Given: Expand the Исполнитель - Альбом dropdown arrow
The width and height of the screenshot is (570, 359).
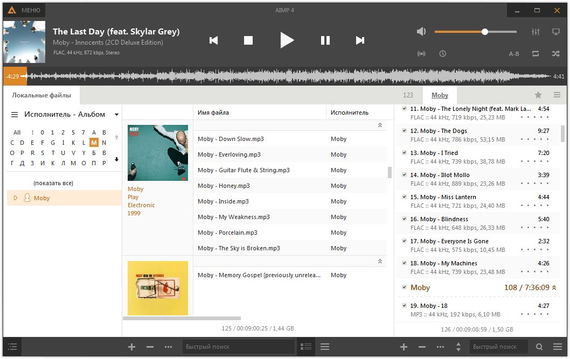Looking at the screenshot, I should pyautogui.click(x=116, y=115).
